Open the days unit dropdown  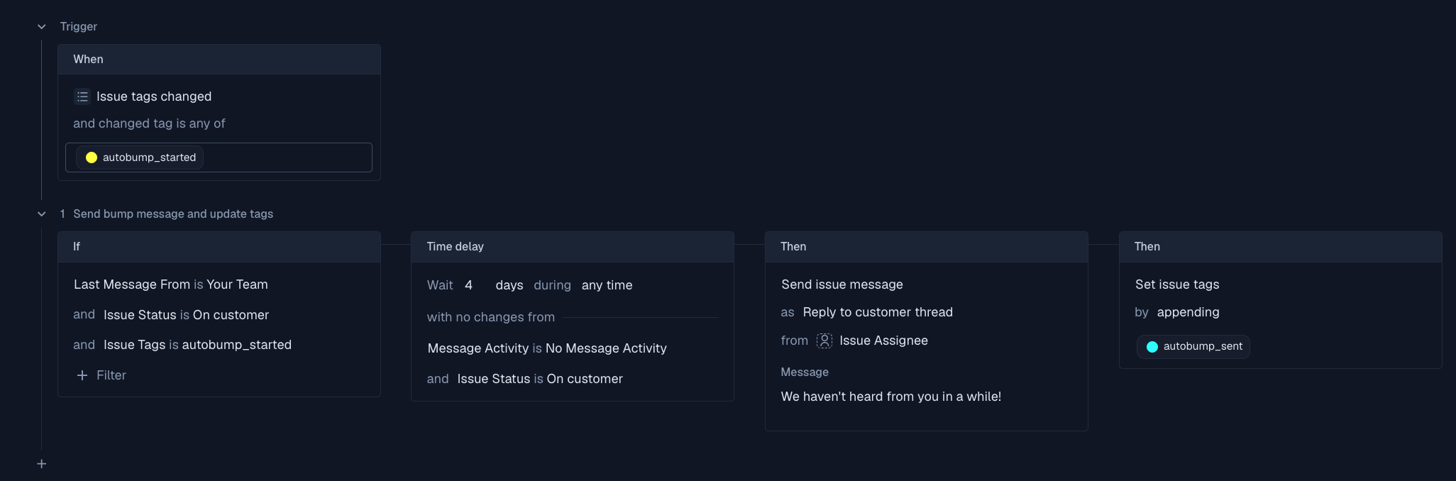[509, 285]
